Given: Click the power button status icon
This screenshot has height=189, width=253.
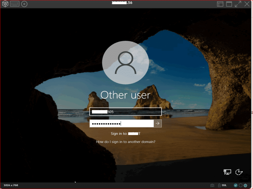Looking at the screenshot, I should [245, 185].
